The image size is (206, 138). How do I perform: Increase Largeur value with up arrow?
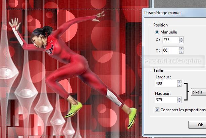(x=179, y=82)
